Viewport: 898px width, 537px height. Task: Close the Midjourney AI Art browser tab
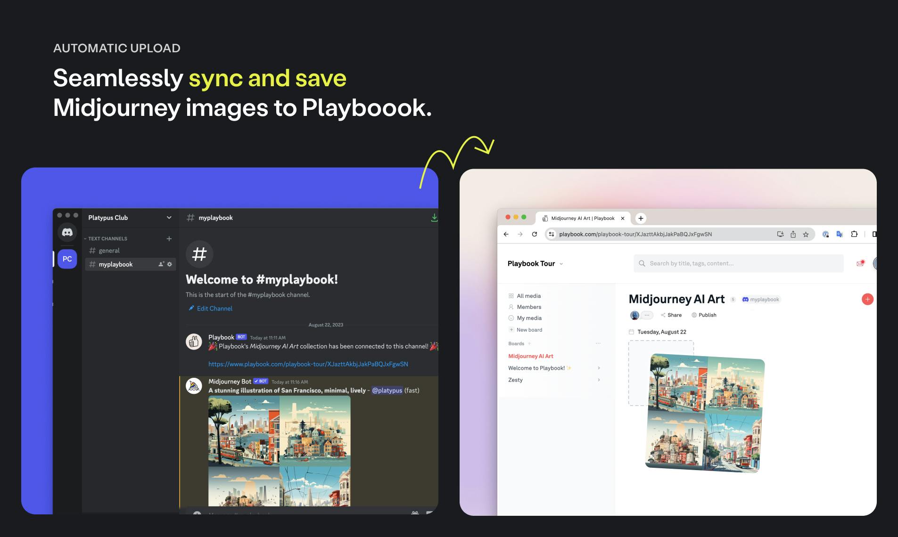pos(622,218)
